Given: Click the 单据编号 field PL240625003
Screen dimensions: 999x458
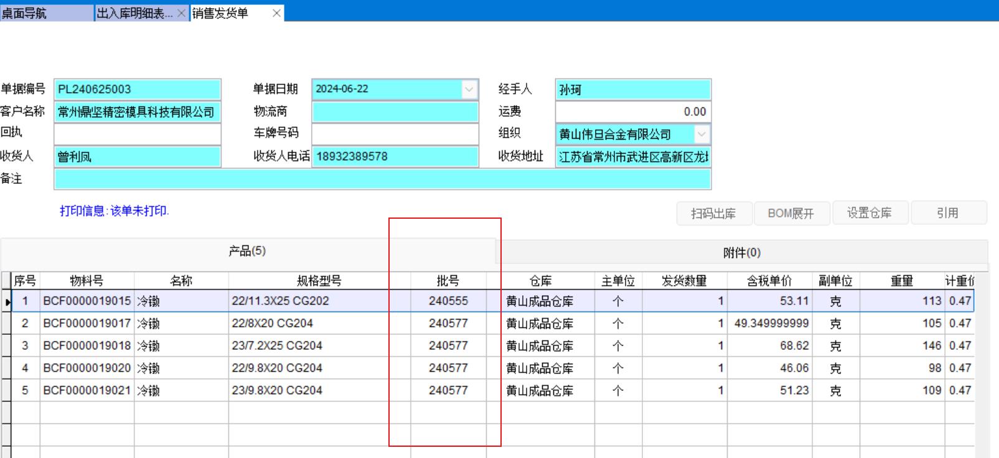Looking at the screenshot, I should [137, 89].
